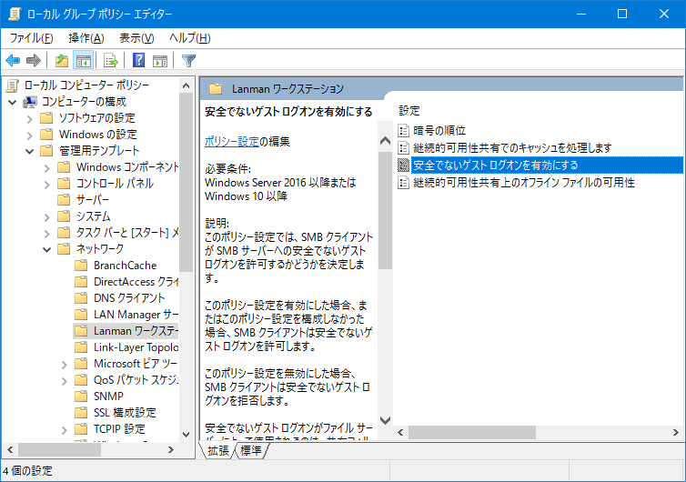The image size is (686, 482).
Task: Click the 設定 column header
Action: (409, 111)
